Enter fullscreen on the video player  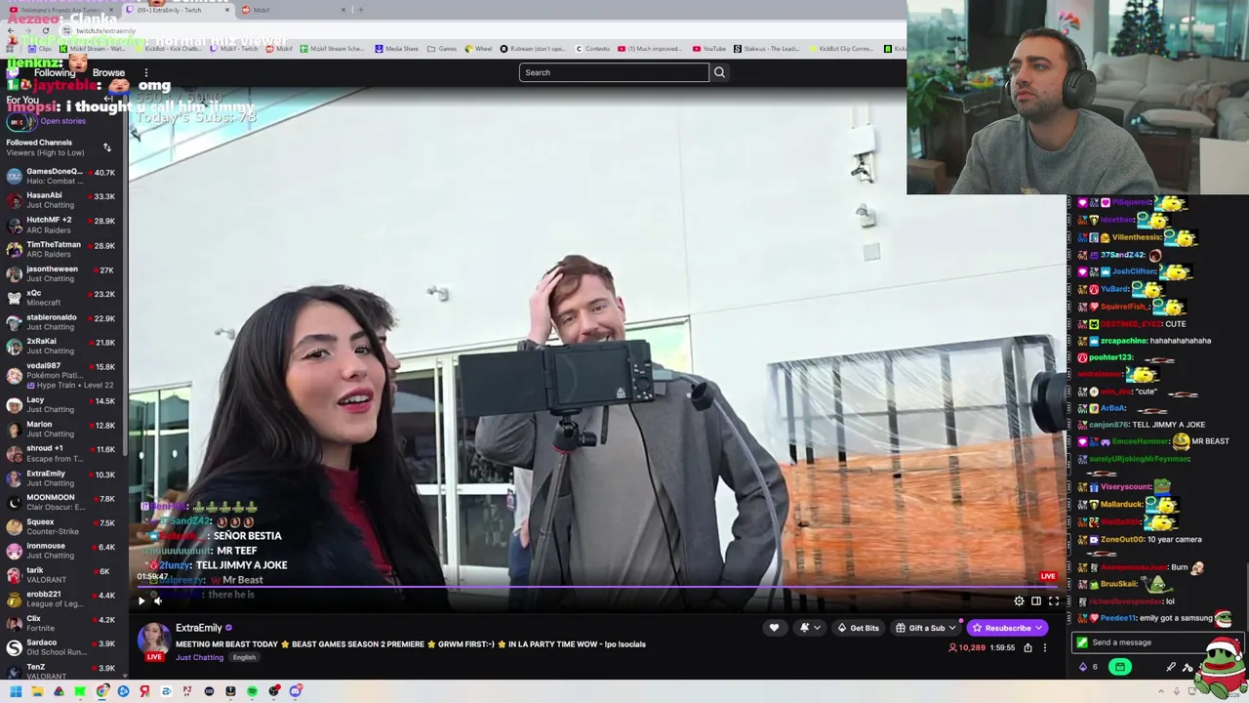pyautogui.click(x=1054, y=601)
